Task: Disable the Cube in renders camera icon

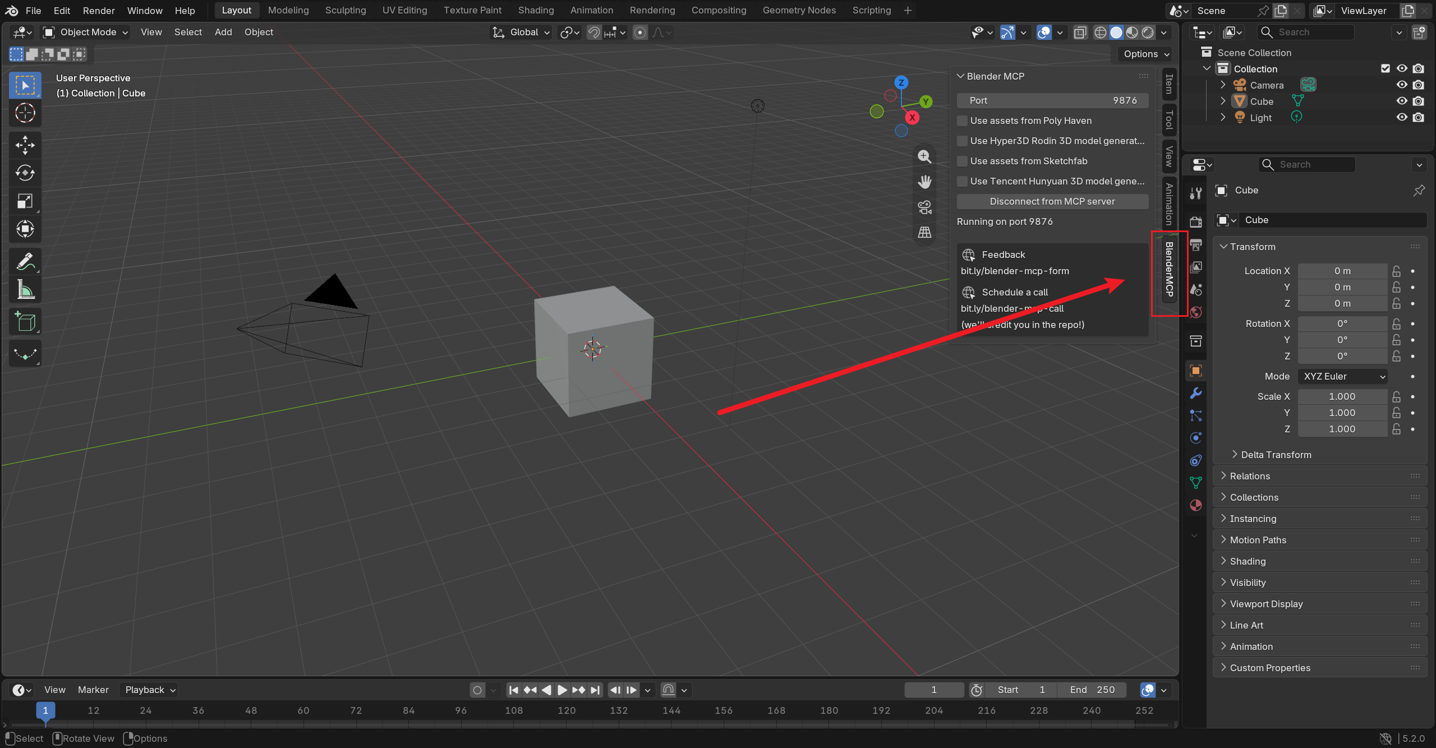Action: pyautogui.click(x=1419, y=101)
